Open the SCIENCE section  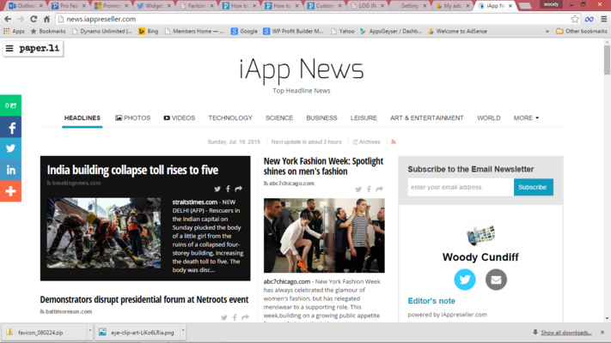click(x=279, y=117)
